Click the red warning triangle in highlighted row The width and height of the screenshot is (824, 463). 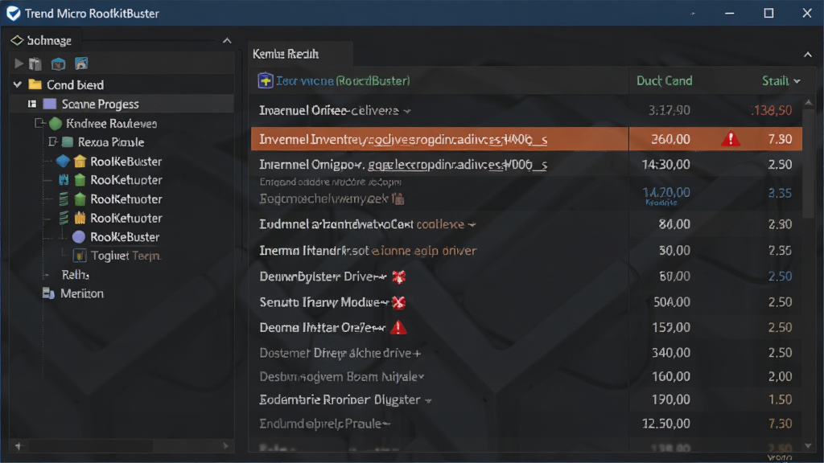[731, 138]
